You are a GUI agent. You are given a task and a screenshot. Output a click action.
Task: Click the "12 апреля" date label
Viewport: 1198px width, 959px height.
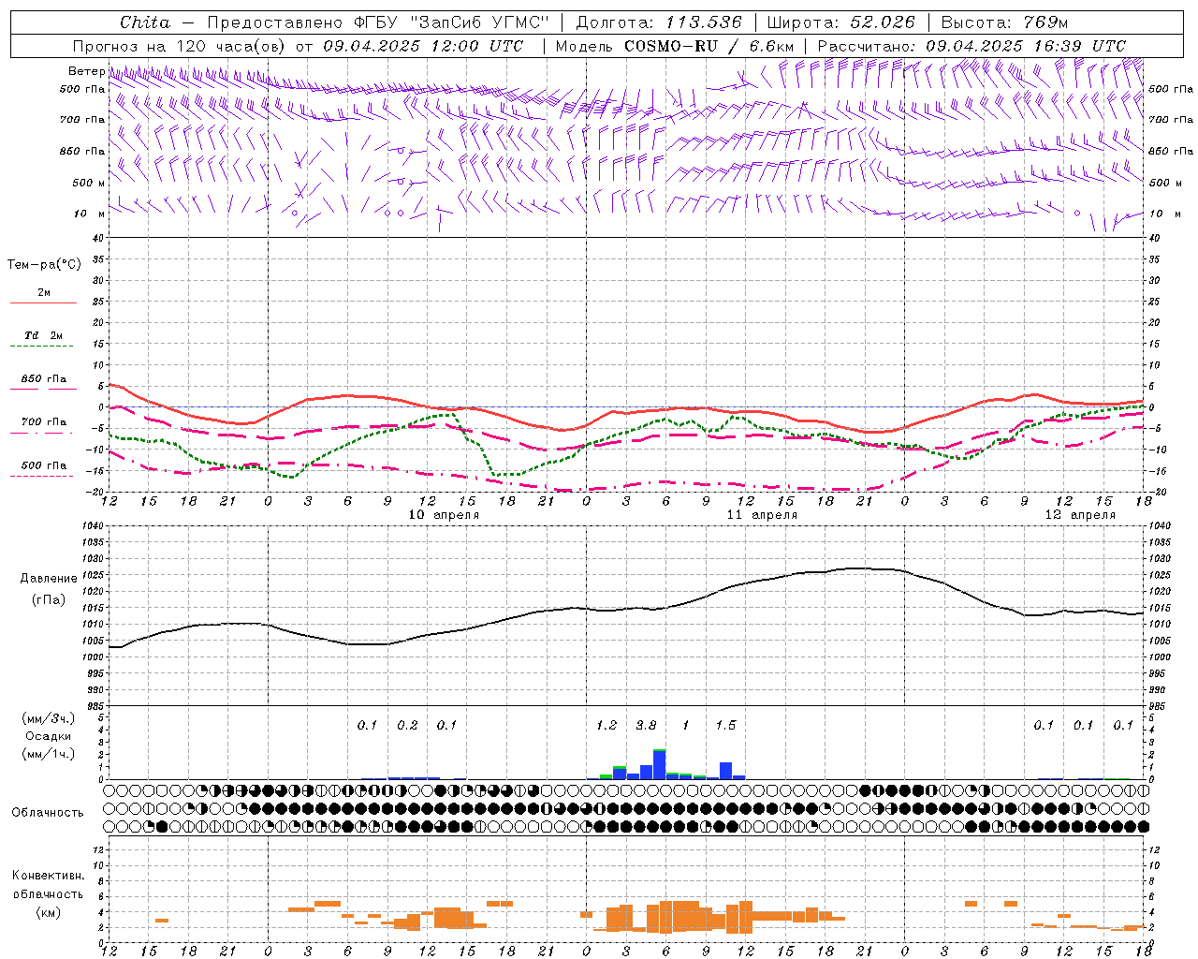pos(1080,515)
